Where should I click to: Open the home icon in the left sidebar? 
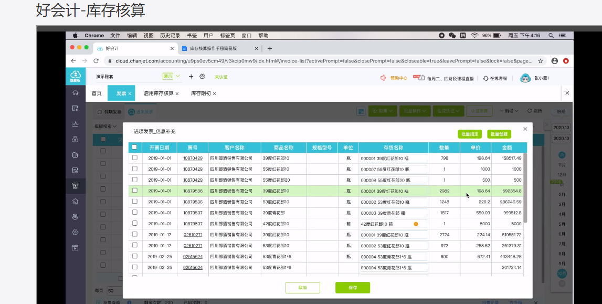(x=75, y=92)
